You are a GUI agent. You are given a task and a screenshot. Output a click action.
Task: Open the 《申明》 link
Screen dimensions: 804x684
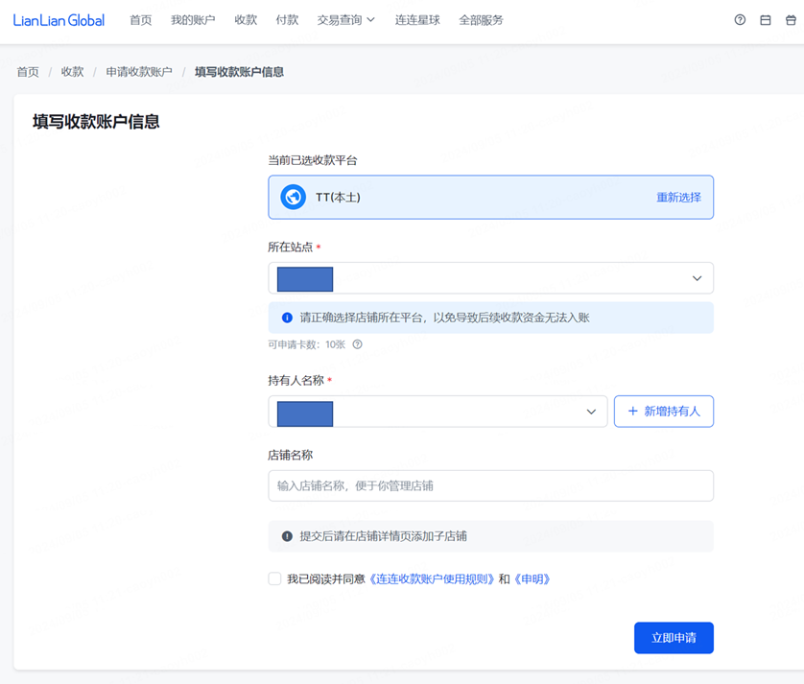point(532,578)
